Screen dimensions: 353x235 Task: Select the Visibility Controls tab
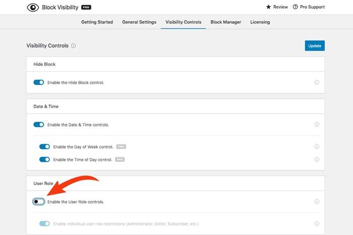click(183, 22)
